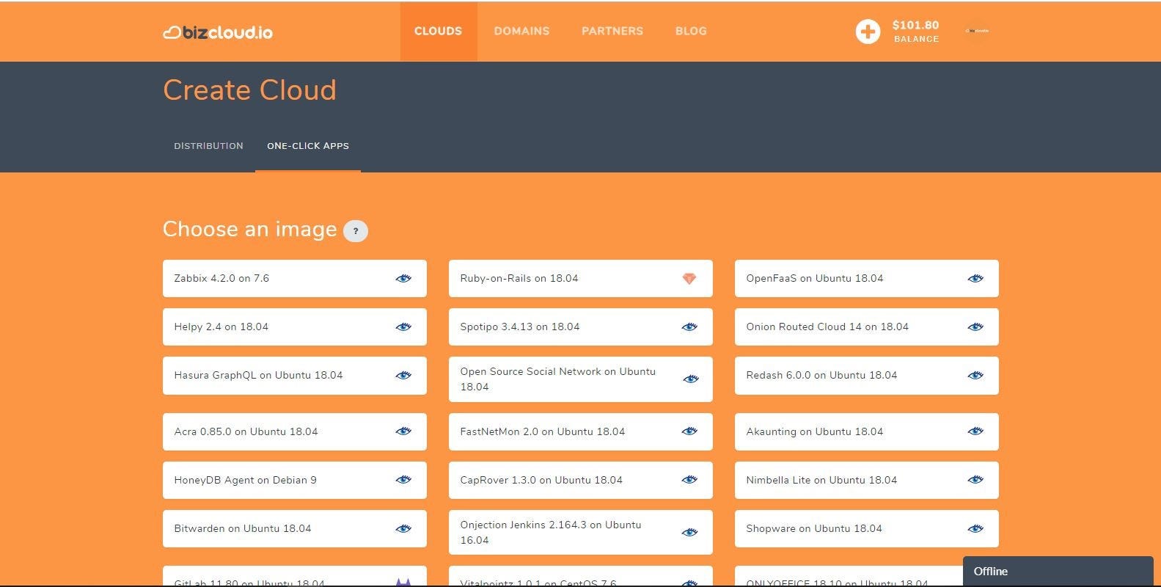Open the Offline chat widget
This screenshot has width=1161, height=587.
pos(1058,571)
